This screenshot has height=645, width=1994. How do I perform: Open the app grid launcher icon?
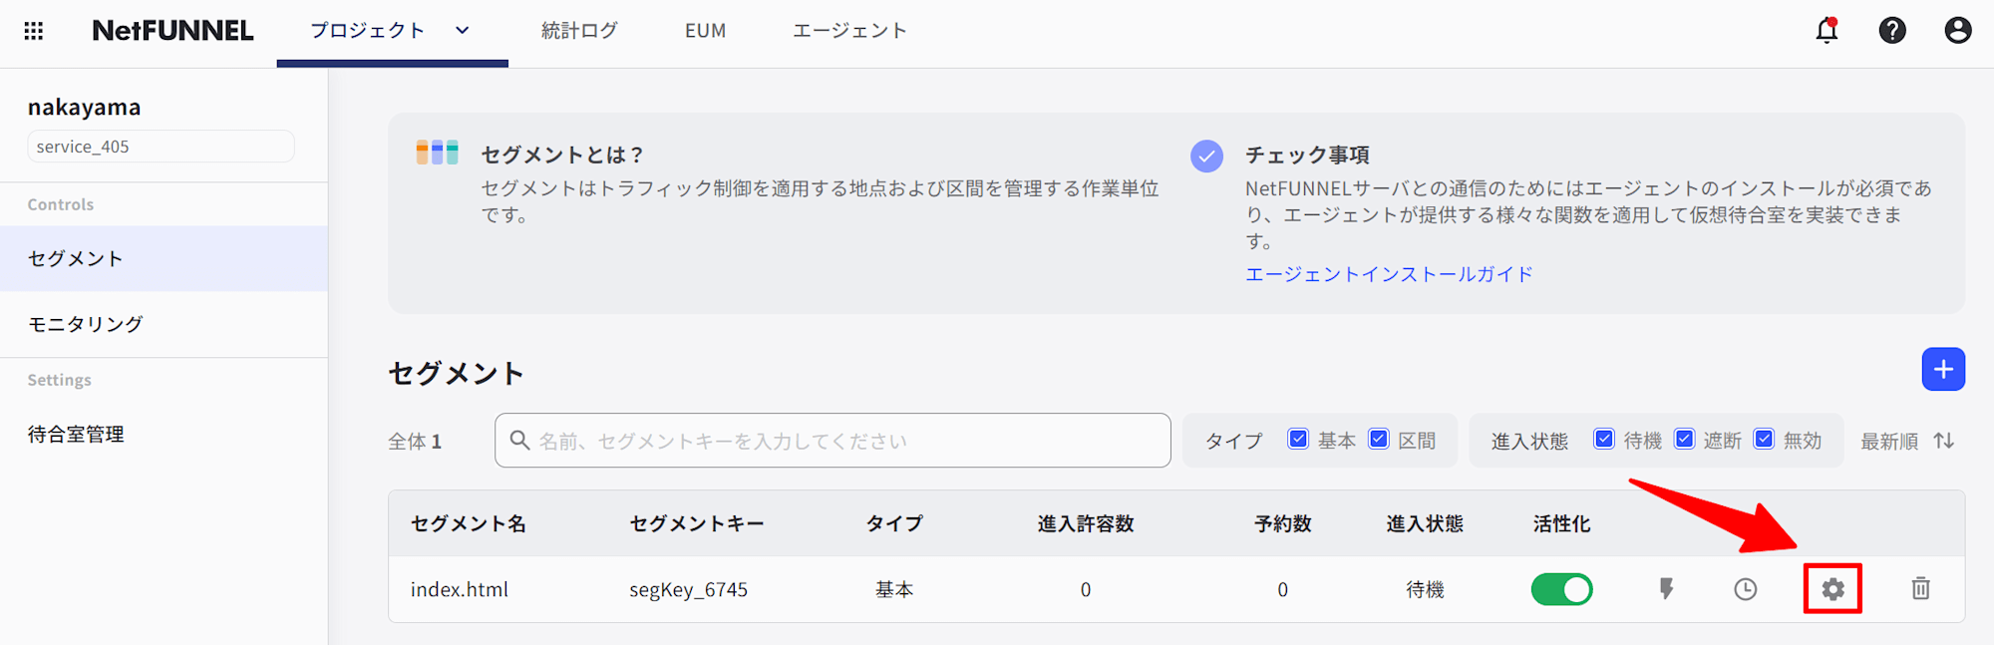34,31
